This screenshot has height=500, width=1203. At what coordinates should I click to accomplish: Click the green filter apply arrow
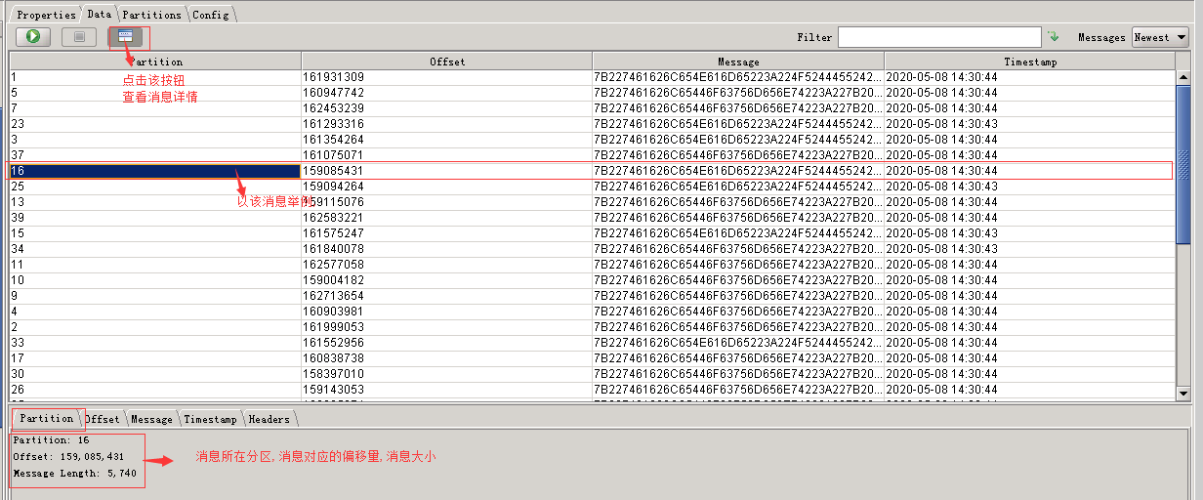1053,37
